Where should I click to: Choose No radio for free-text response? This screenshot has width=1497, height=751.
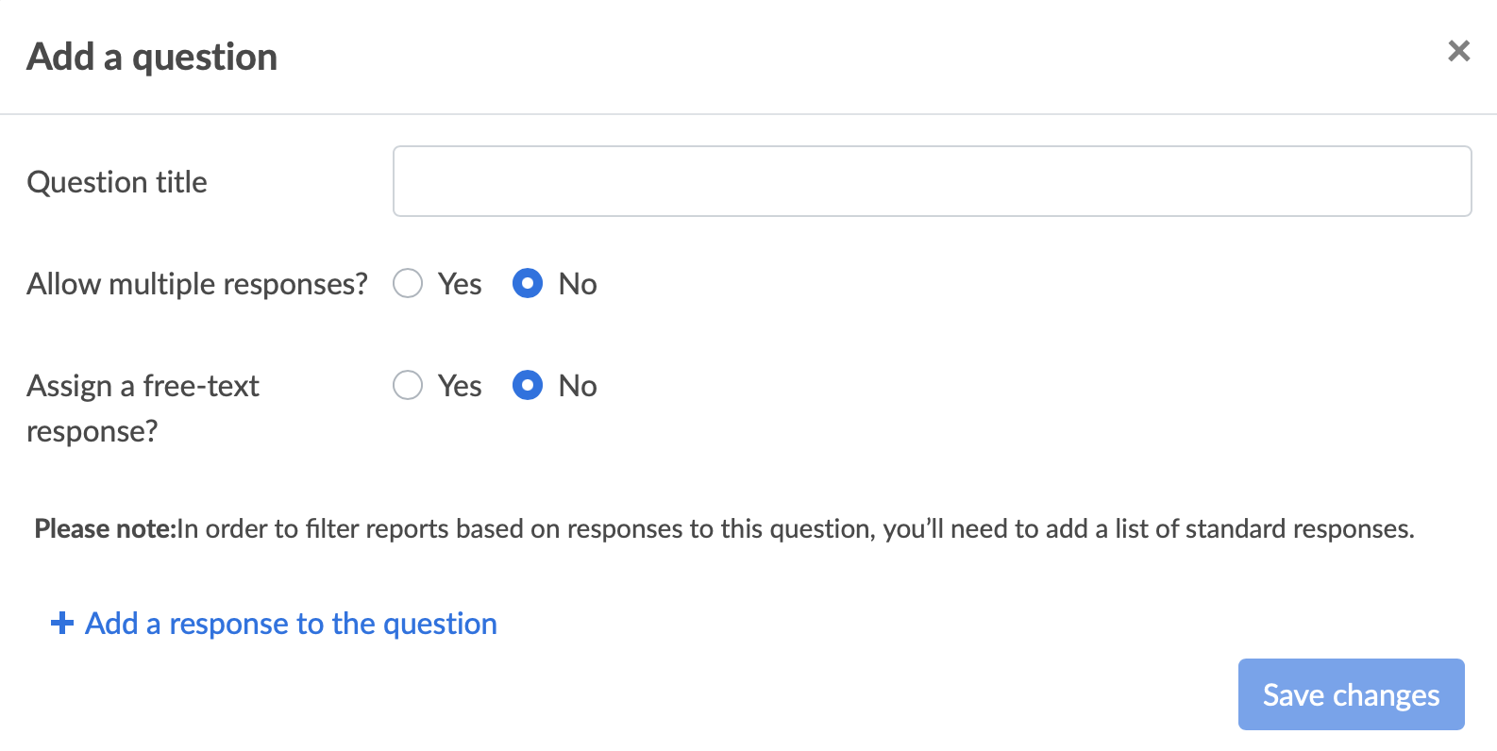[528, 385]
